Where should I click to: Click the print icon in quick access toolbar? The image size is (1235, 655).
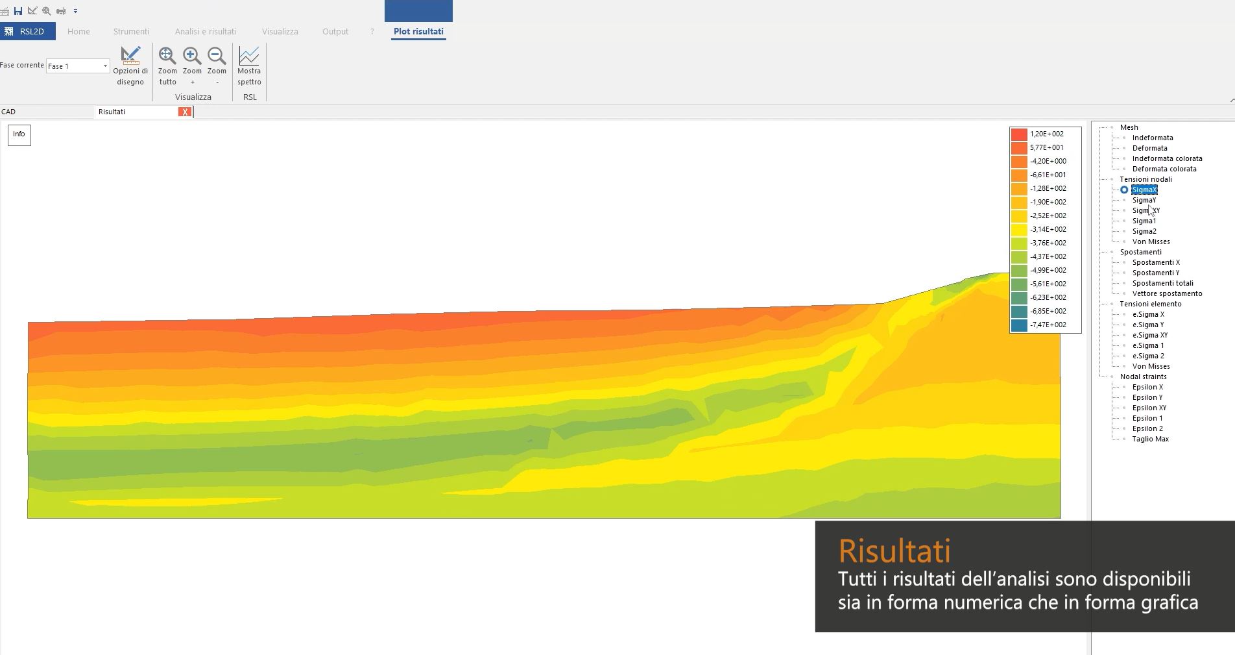(x=61, y=11)
